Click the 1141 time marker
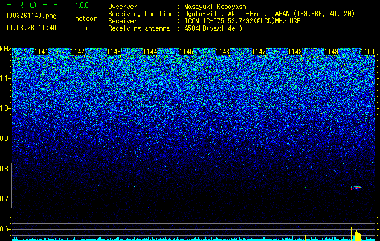The image size is (380, 241). [41, 52]
